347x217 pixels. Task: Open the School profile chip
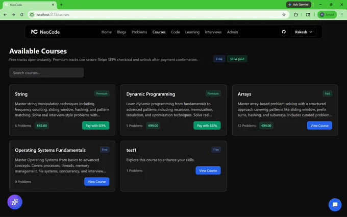pos(327,15)
